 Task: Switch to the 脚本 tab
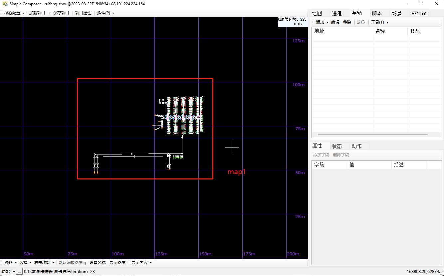[376, 13]
